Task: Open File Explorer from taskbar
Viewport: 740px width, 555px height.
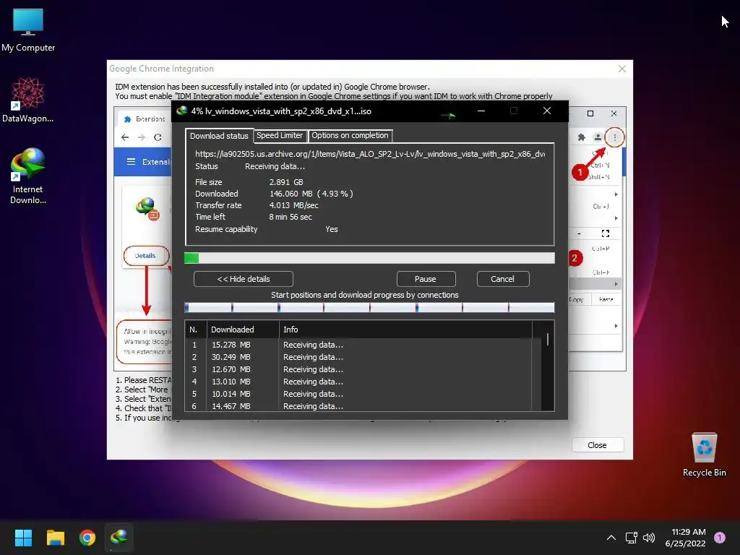Action: (55, 538)
